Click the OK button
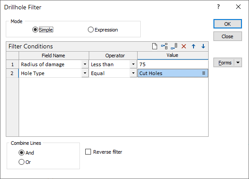The image size is (249, 179). (x=228, y=24)
